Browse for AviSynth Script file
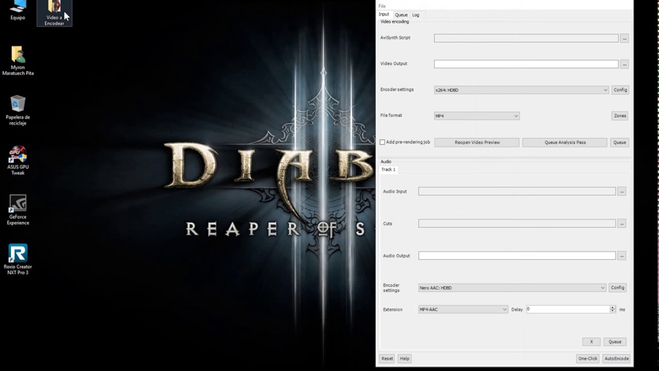This screenshot has height=371, width=659. (x=625, y=38)
